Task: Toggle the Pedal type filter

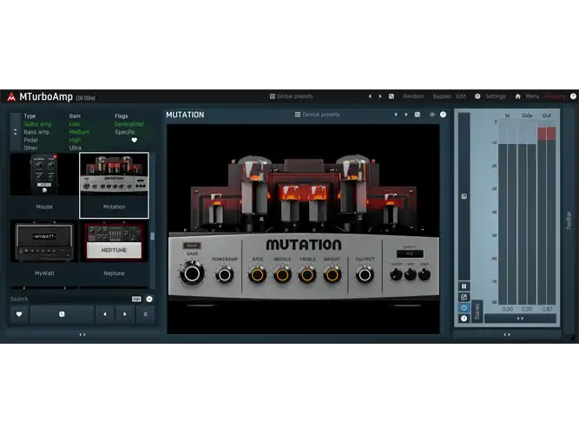Action: click(x=30, y=140)
